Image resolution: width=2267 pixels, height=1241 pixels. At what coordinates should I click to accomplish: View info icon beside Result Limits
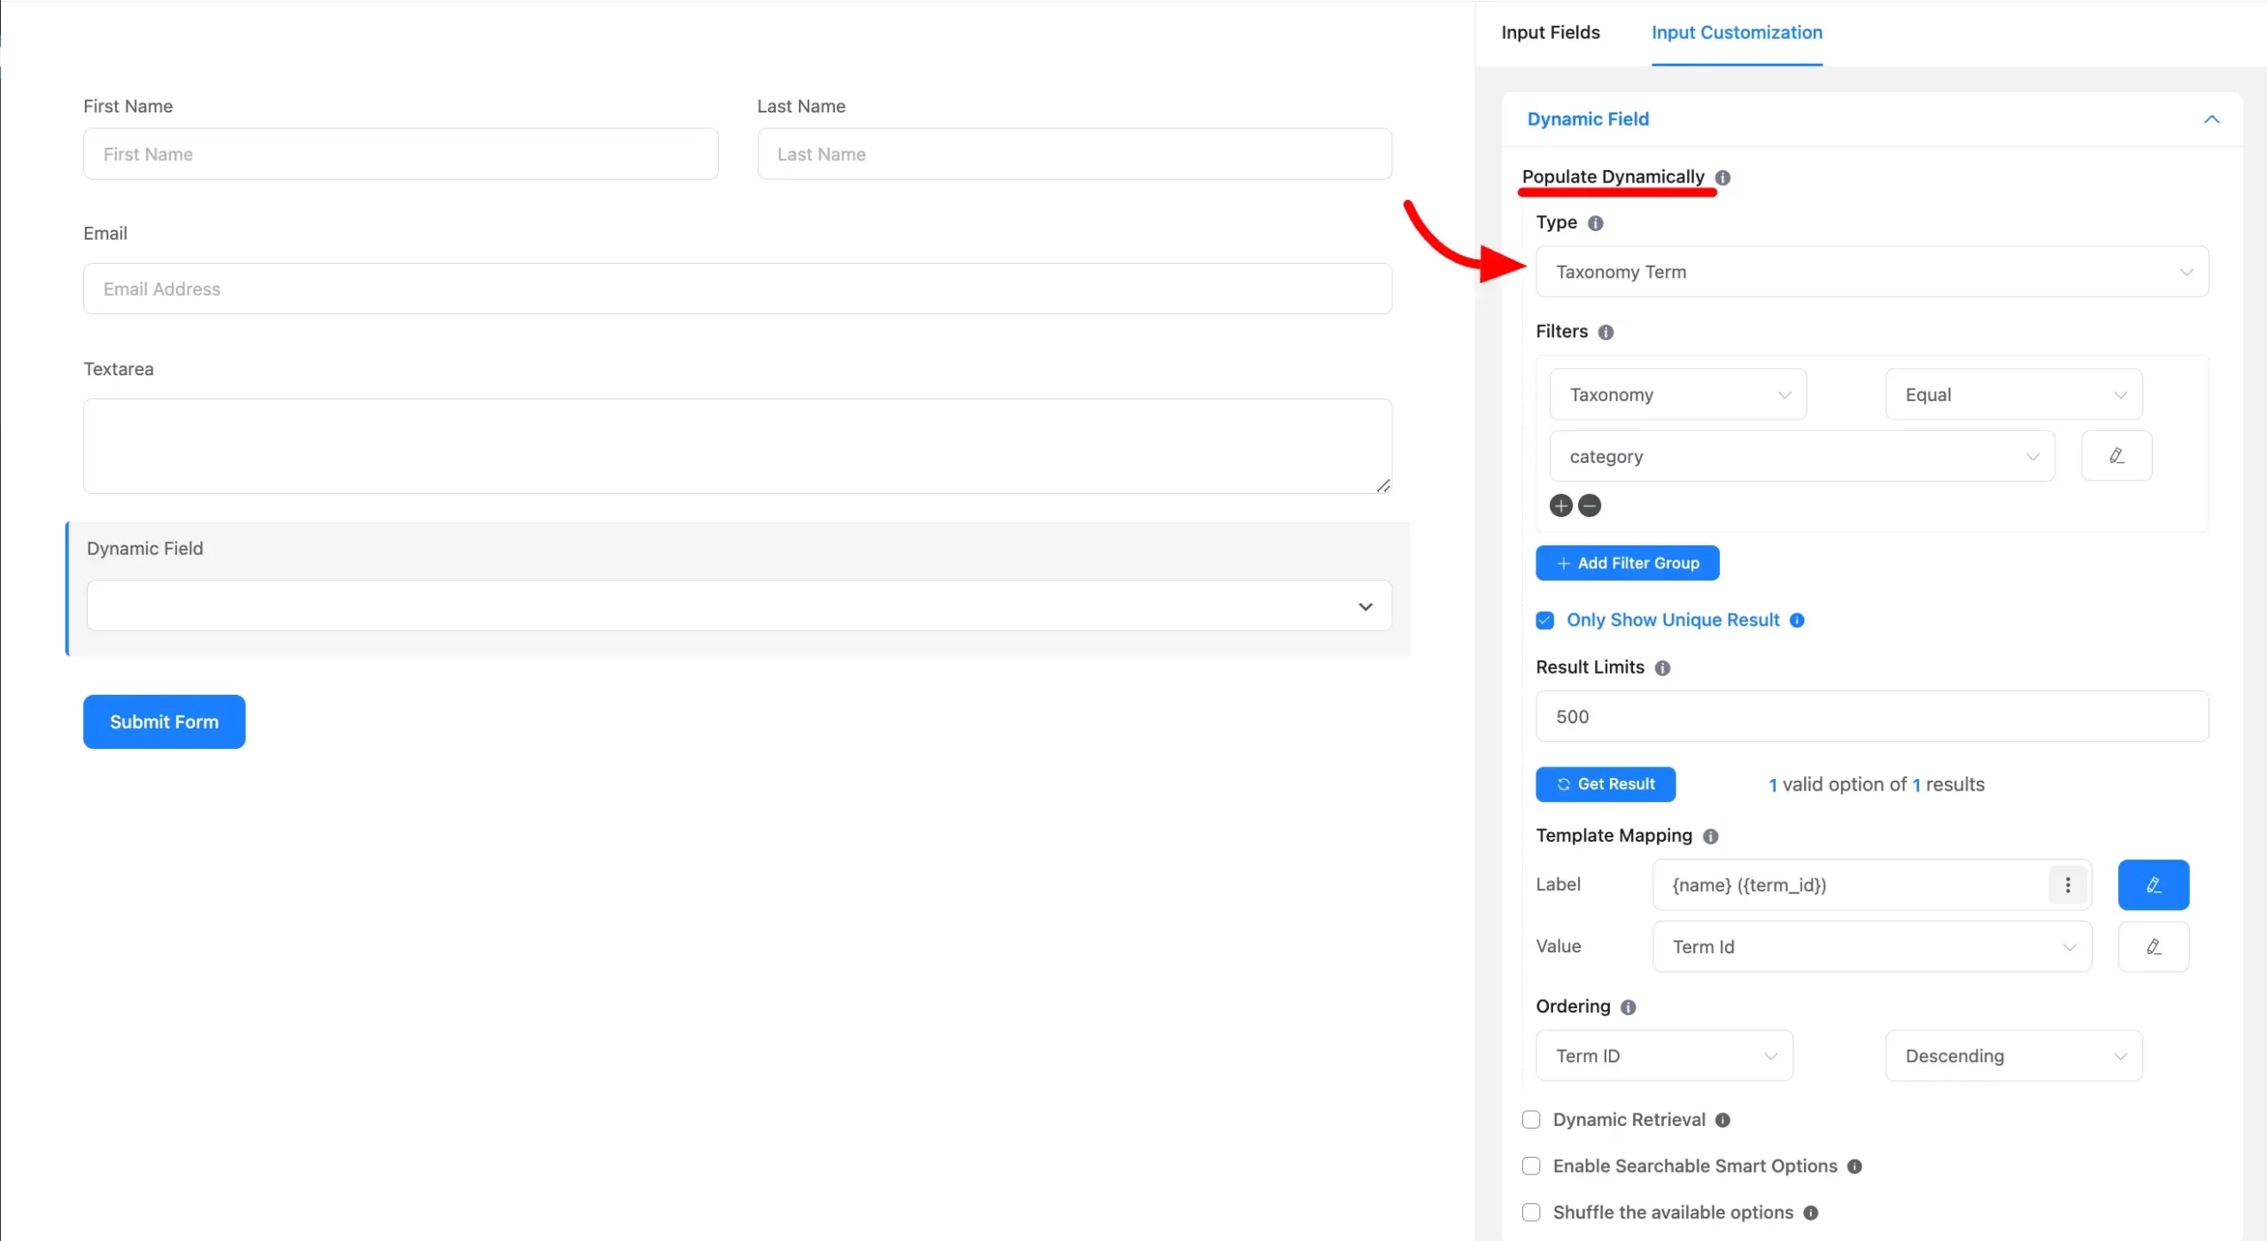coord(1662,668)
